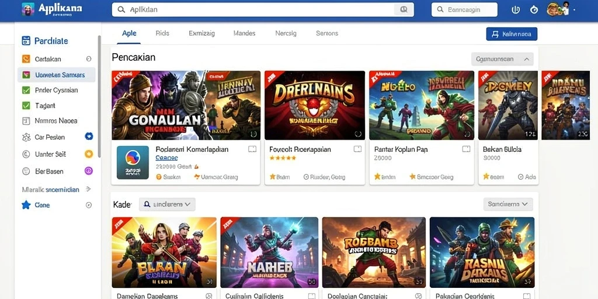The image size is (598, 299).
Task: Click the five-star rating on Fovcoli Rroerkapaian
Action: click(283, 158)
